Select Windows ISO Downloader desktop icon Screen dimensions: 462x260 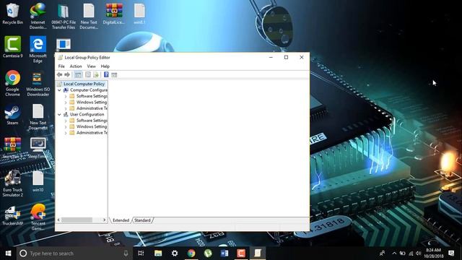(38, 84)
